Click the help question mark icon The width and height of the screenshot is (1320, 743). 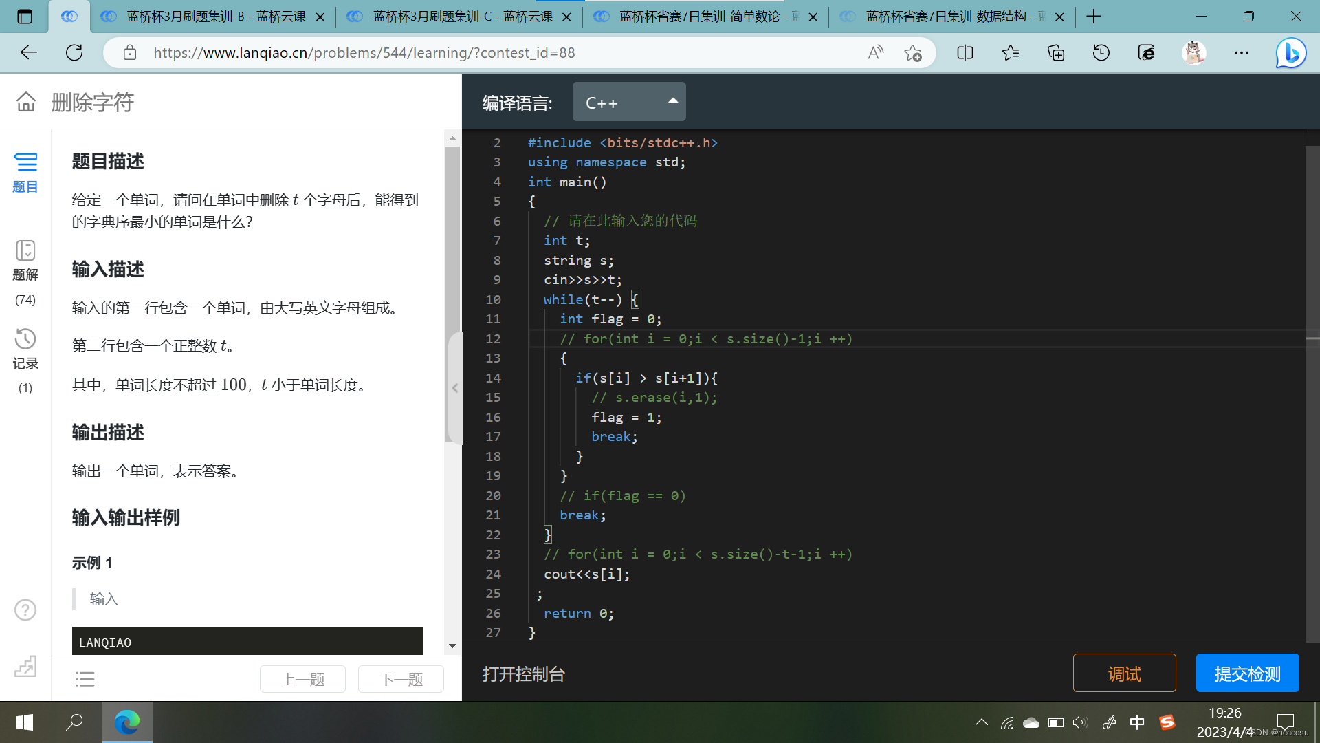click(x=25, y=610)
